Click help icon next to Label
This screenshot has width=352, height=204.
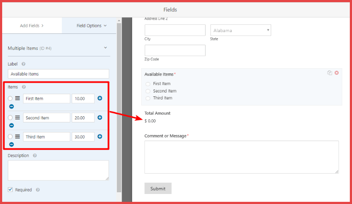click(x=23, y=64)
